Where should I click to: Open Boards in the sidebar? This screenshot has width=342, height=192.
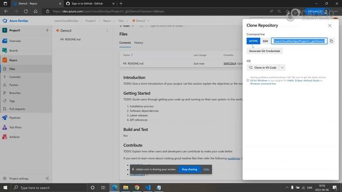click(26, 51)
